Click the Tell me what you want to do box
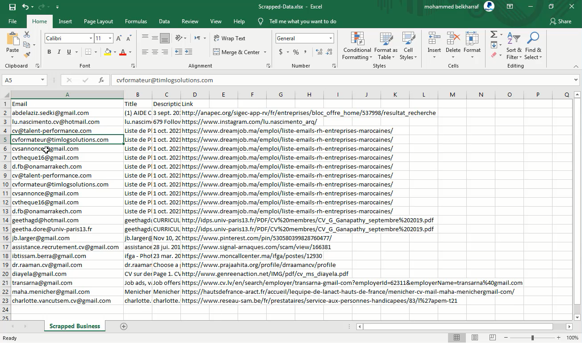Viewport: 582px width, 343px height. click(x=302, y=21)
